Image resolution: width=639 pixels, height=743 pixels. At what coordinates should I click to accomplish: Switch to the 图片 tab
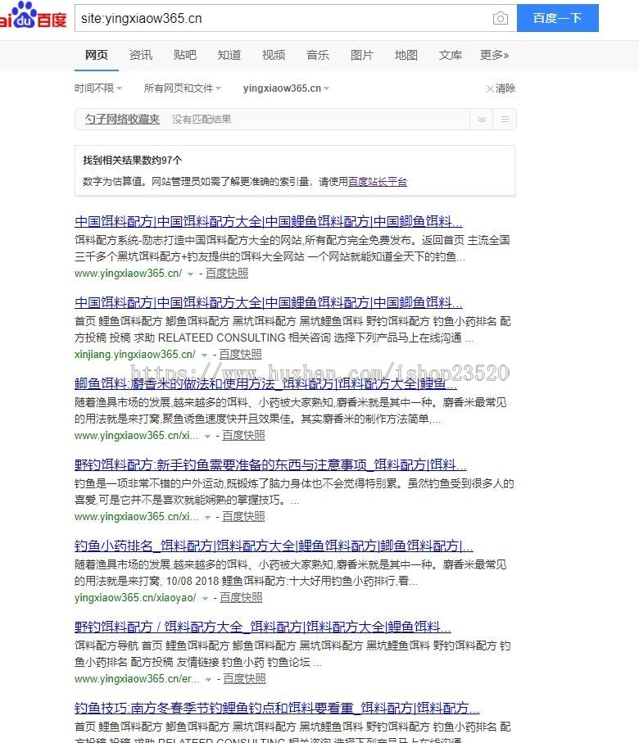pyautogui.click(x=361, y=55)
